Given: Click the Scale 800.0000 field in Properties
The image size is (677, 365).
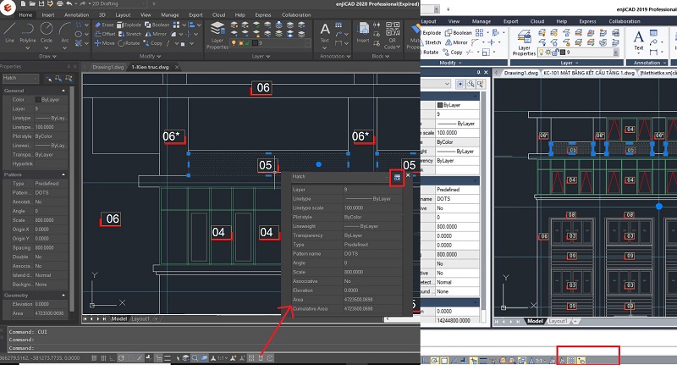Looking at the screenshot, I should [x=51, y=220].
